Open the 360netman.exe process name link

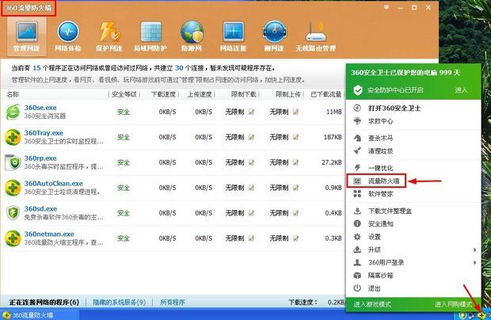pos(49,234)
